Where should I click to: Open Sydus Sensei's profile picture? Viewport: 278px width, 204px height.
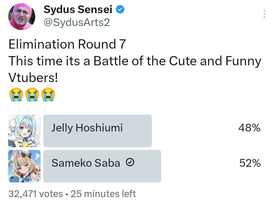click(x=22, y=17)
